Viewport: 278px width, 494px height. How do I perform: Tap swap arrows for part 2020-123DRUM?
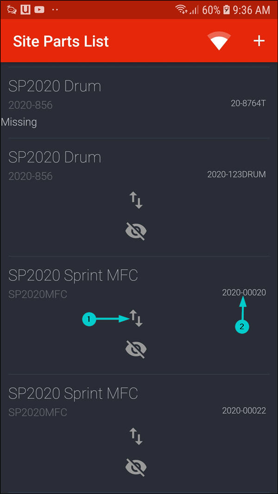(x=136, y=200)
